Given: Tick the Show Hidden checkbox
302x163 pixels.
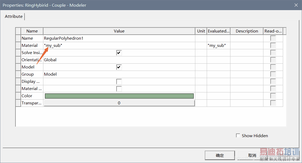Looking at the screenshot, I should [x=238, y=136].
